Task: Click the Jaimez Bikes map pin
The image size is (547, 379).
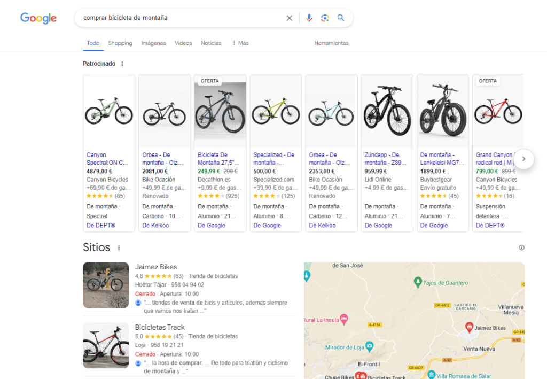Action: click(469, 327)
